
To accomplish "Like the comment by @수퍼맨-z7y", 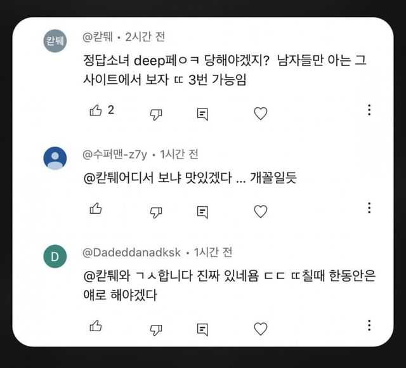I will (96, 209).
